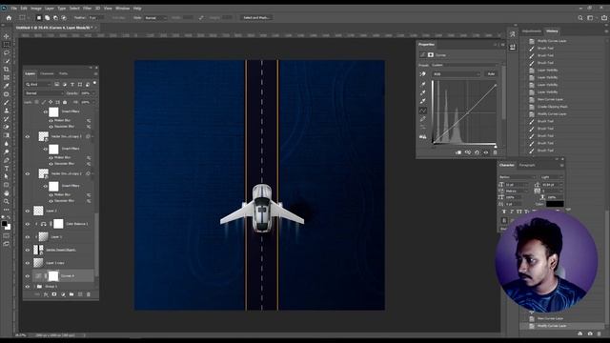Viewport: 610px width, 343px height.
Task: Hide Layer 2 using its eye icon
Action: pos(28,212)
